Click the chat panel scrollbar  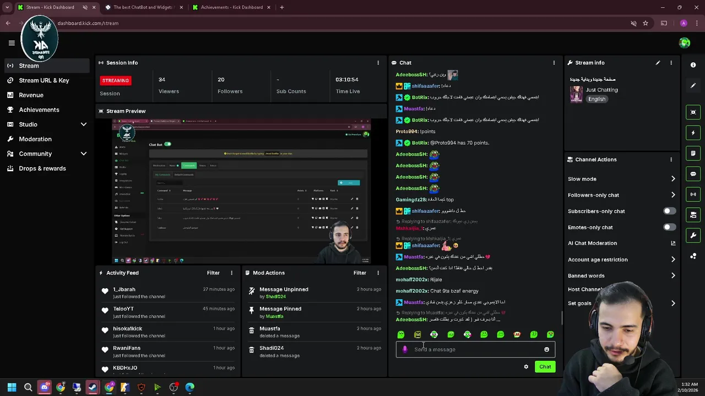(x=561, y=317)
